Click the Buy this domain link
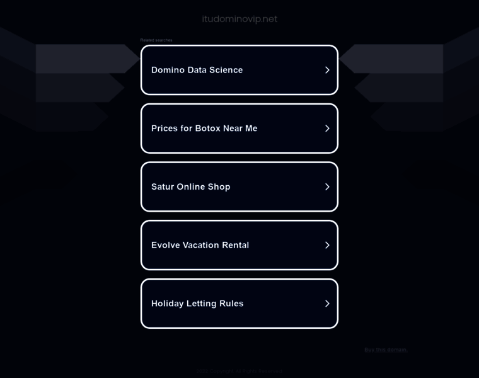 pos(385,350)
